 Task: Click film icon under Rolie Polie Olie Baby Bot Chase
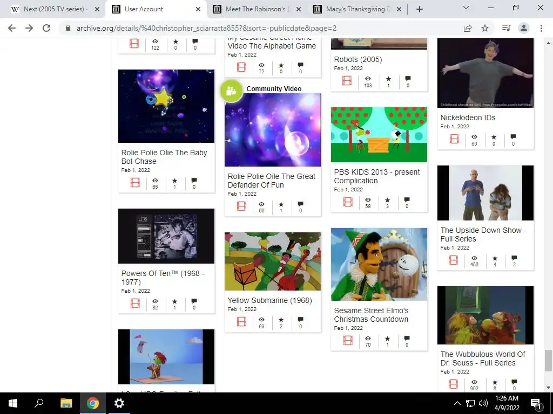tap(135, 183)
